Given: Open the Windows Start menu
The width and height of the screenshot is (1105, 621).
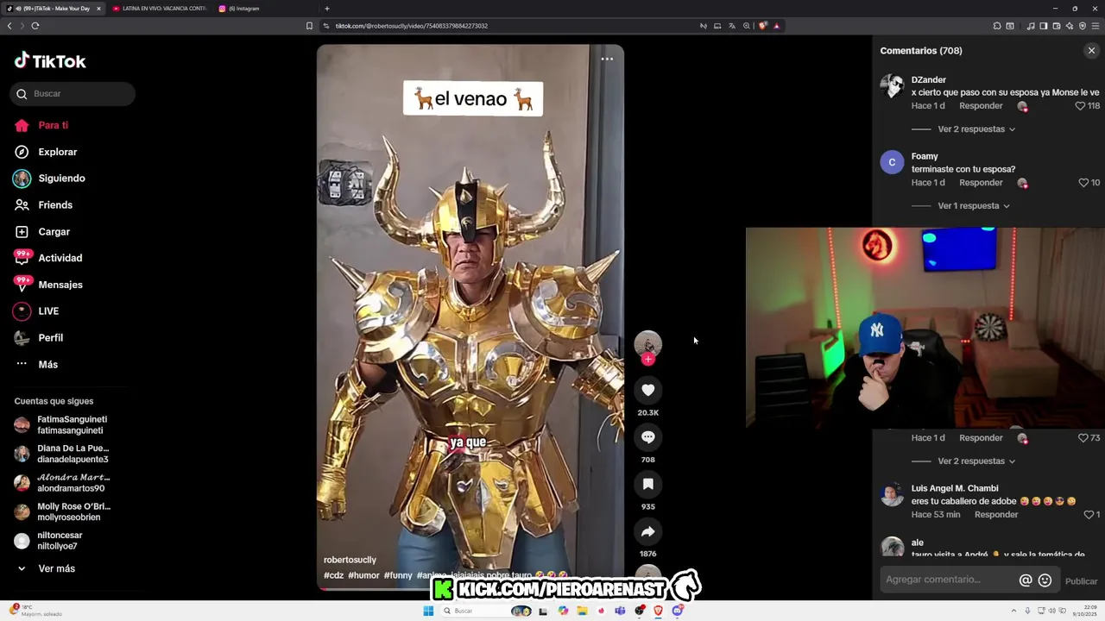Looking at the screenshot, I should tap(428, 611).
